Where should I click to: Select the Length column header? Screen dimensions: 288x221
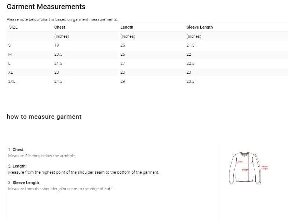pyautogui.click(x=127, y=27)
